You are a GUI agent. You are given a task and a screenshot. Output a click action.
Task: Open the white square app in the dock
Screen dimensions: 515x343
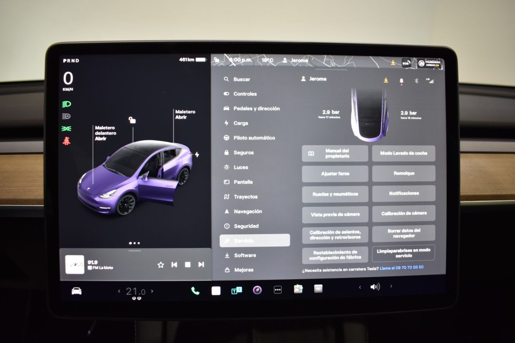pyautogui.click(x=216, y=290)
